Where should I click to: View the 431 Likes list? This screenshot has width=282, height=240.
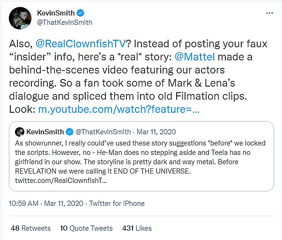[137, 228]
